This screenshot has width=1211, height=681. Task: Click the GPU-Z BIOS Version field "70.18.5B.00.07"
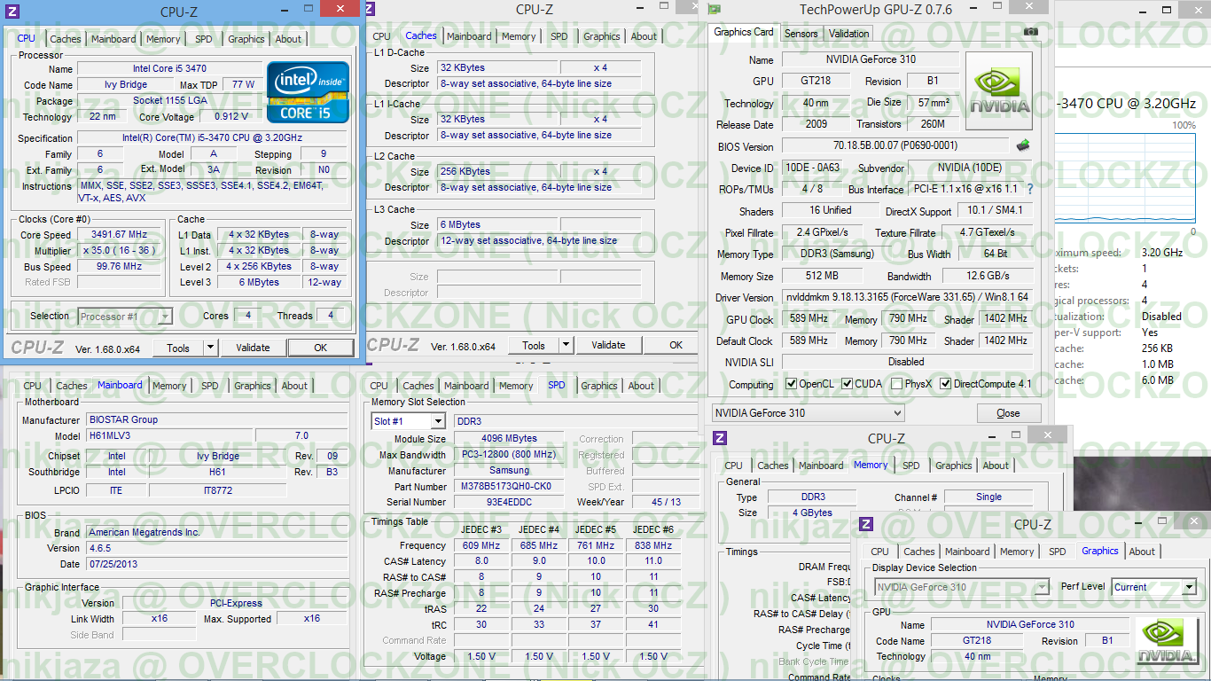(x=897, y=145)
